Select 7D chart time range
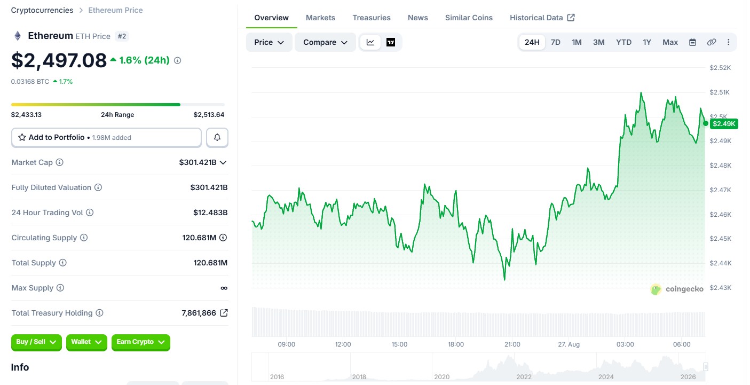Screen dimensions: 750x385 point(556,42)
